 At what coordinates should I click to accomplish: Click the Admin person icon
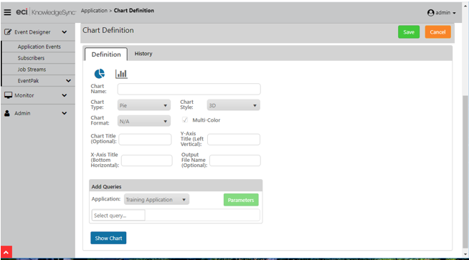coord(7,113)
